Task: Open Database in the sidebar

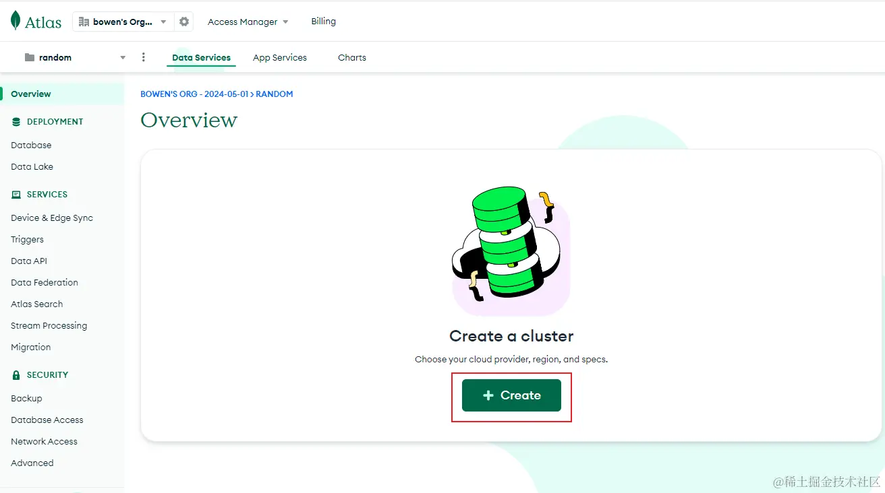Action: 31,145
